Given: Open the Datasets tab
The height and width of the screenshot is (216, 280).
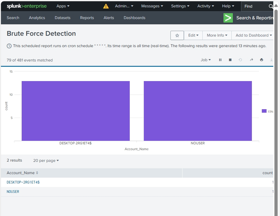Looking at the screenshot, I should pos(62,18).
